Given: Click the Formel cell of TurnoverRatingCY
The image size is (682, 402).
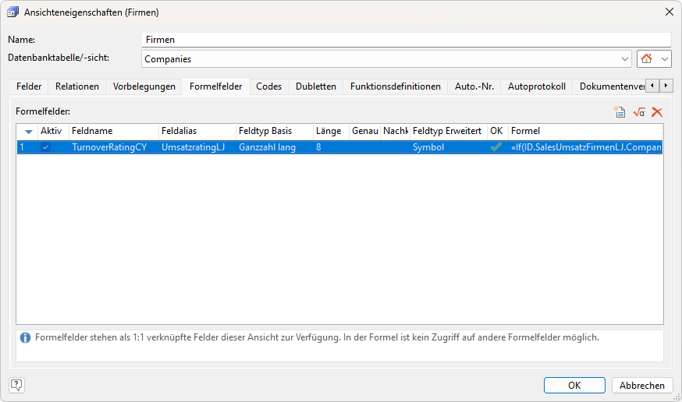Looking at the screenshot, I should coord(584,146).
